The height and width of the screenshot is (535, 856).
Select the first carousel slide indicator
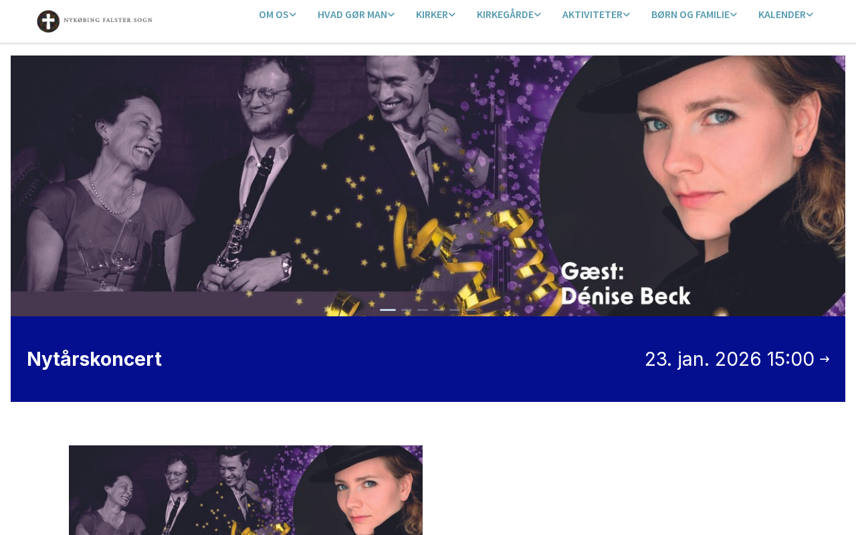(388, 310)
